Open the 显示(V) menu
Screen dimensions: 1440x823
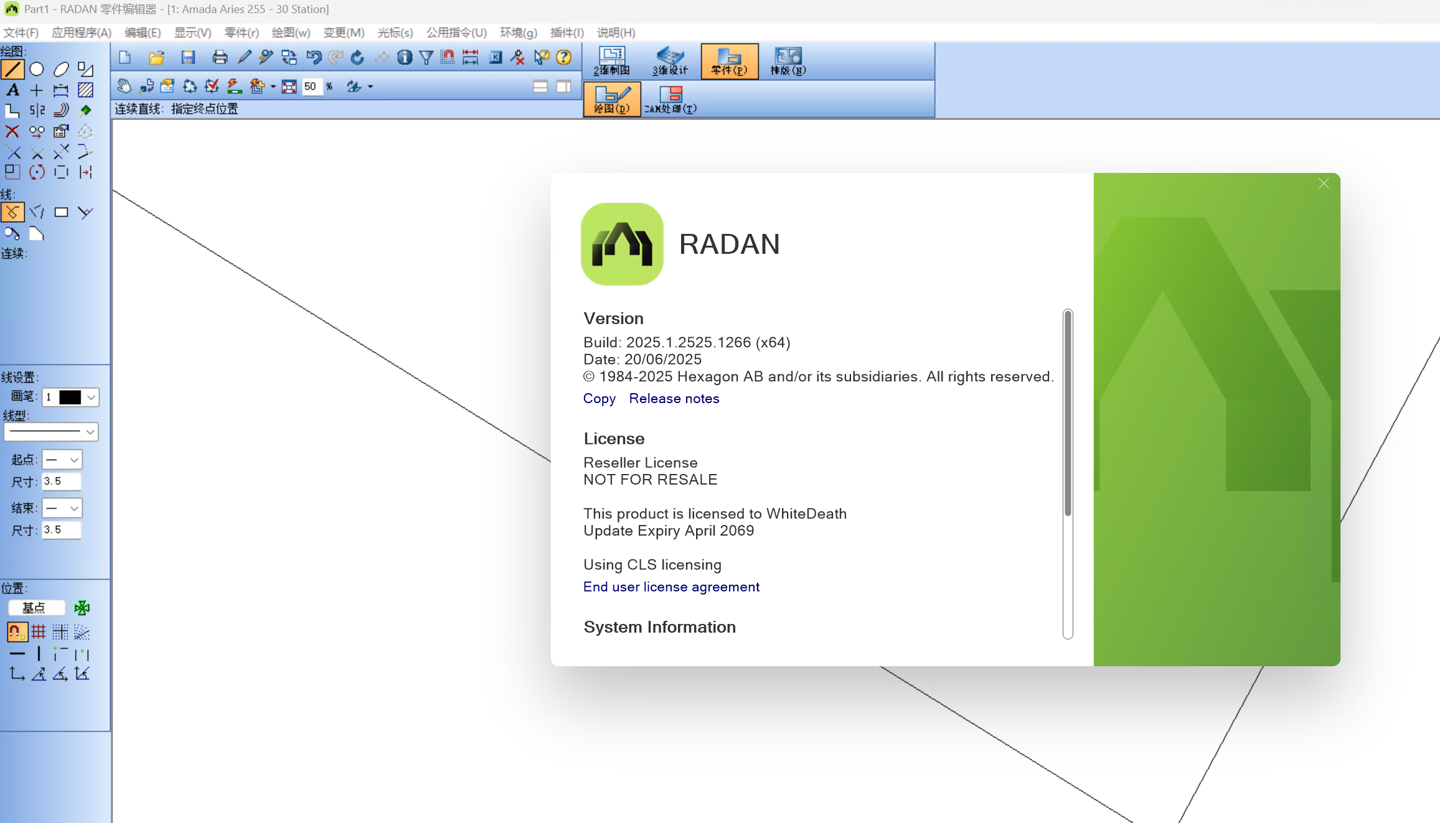tap(192, 33)
